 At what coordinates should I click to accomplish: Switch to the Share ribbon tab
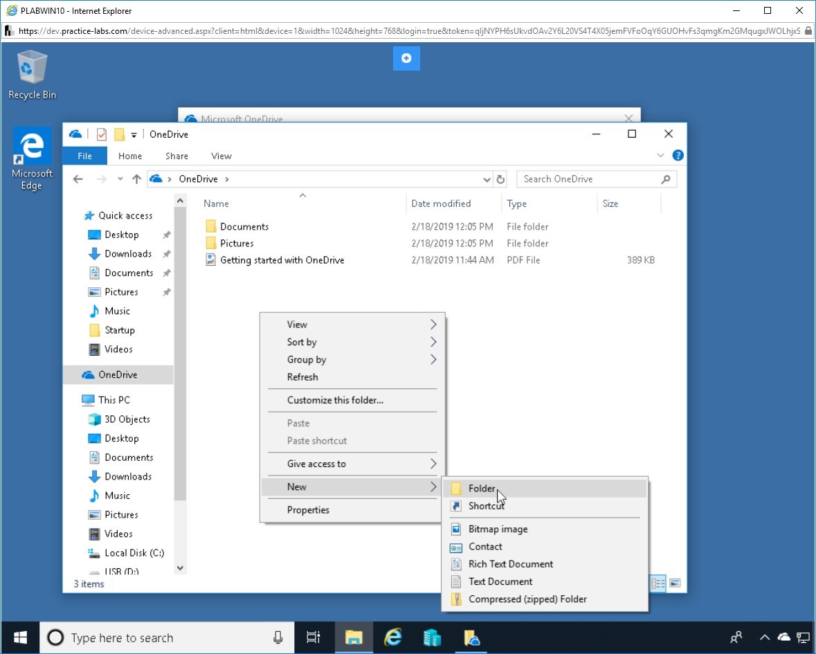pos(176,156)
